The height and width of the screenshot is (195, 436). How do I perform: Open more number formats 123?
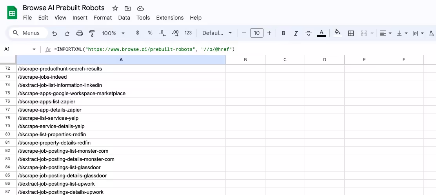[x=188, y=33]
